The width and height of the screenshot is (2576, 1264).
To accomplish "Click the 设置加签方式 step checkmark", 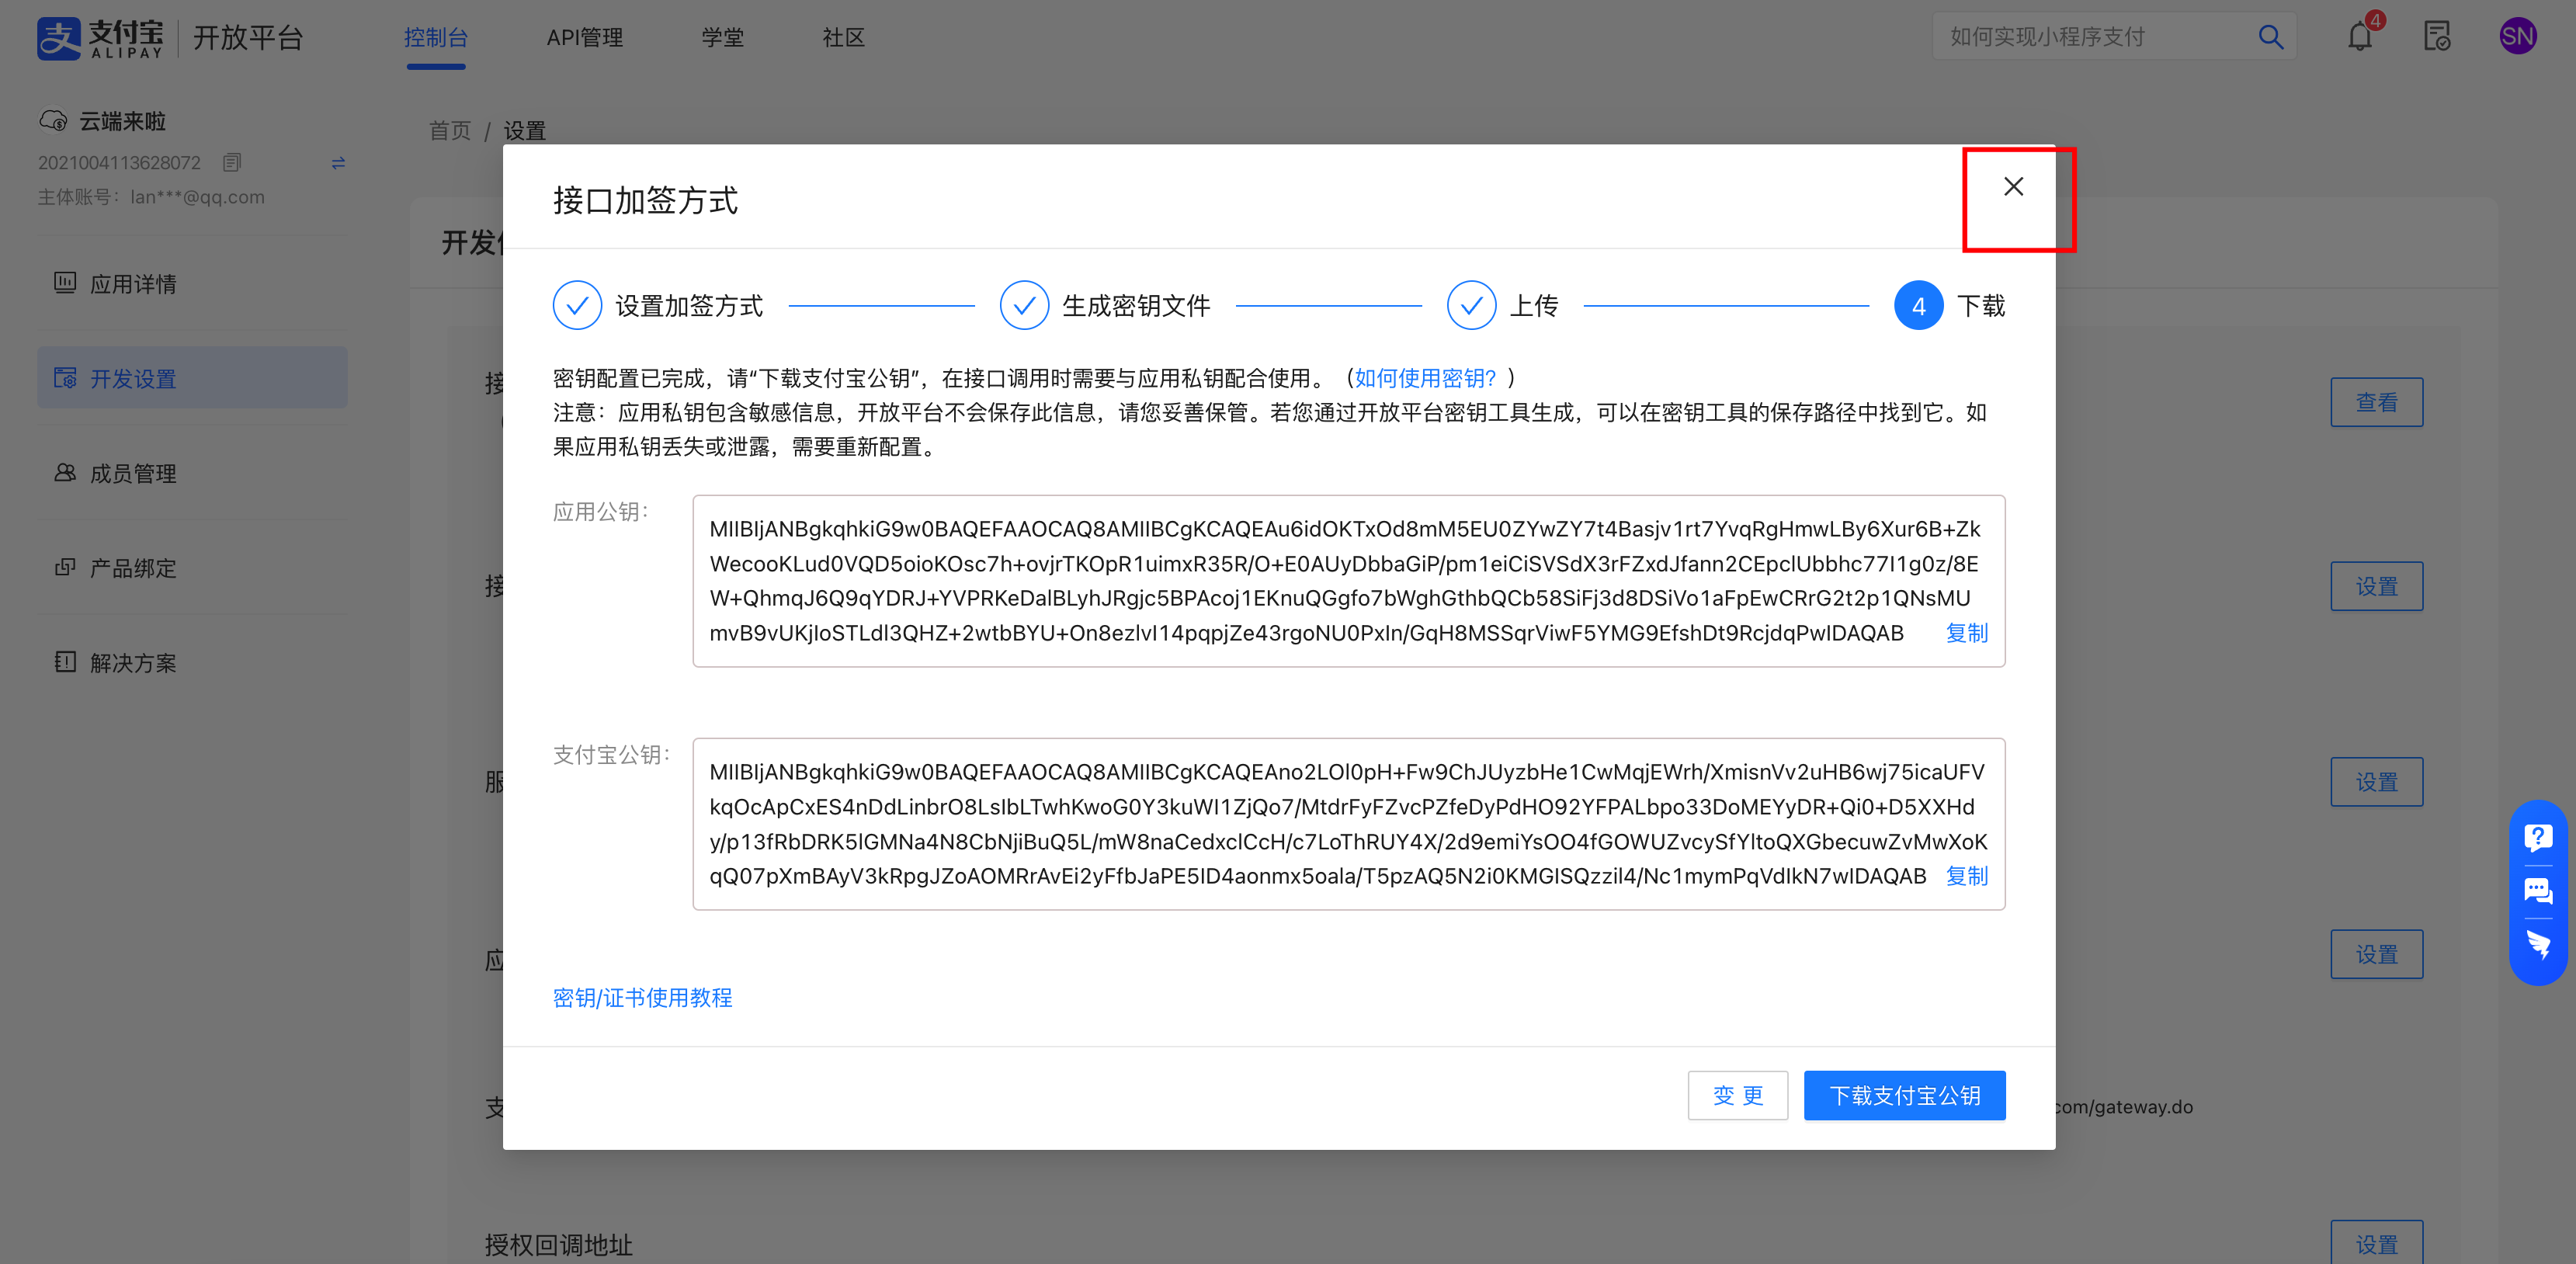I will click(x=577, y=306).
